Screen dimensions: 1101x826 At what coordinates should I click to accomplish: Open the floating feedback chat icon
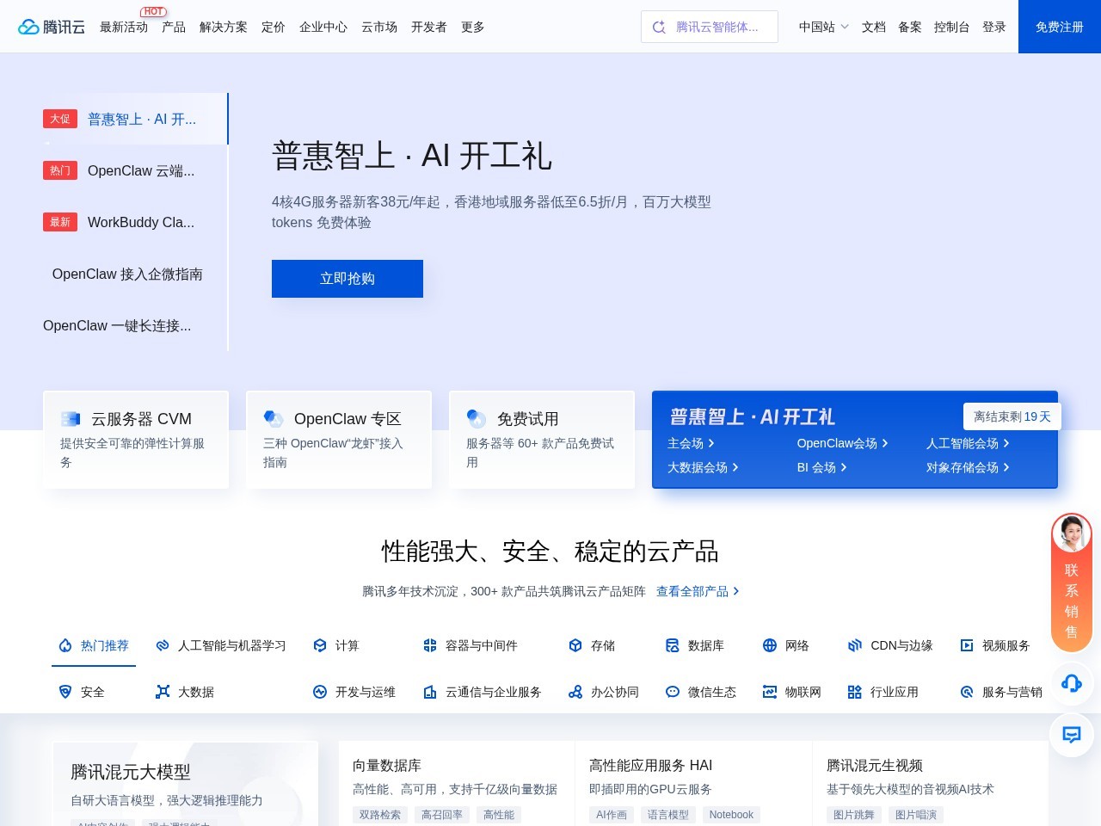point(1071,735)
